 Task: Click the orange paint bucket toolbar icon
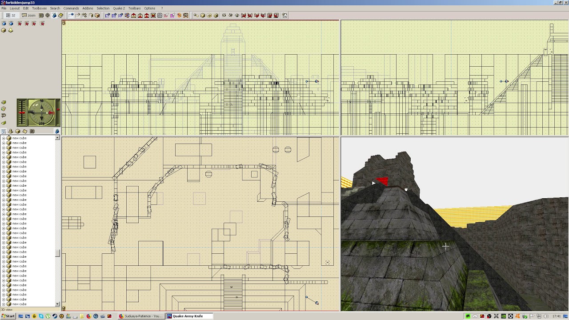click(179, 15)
